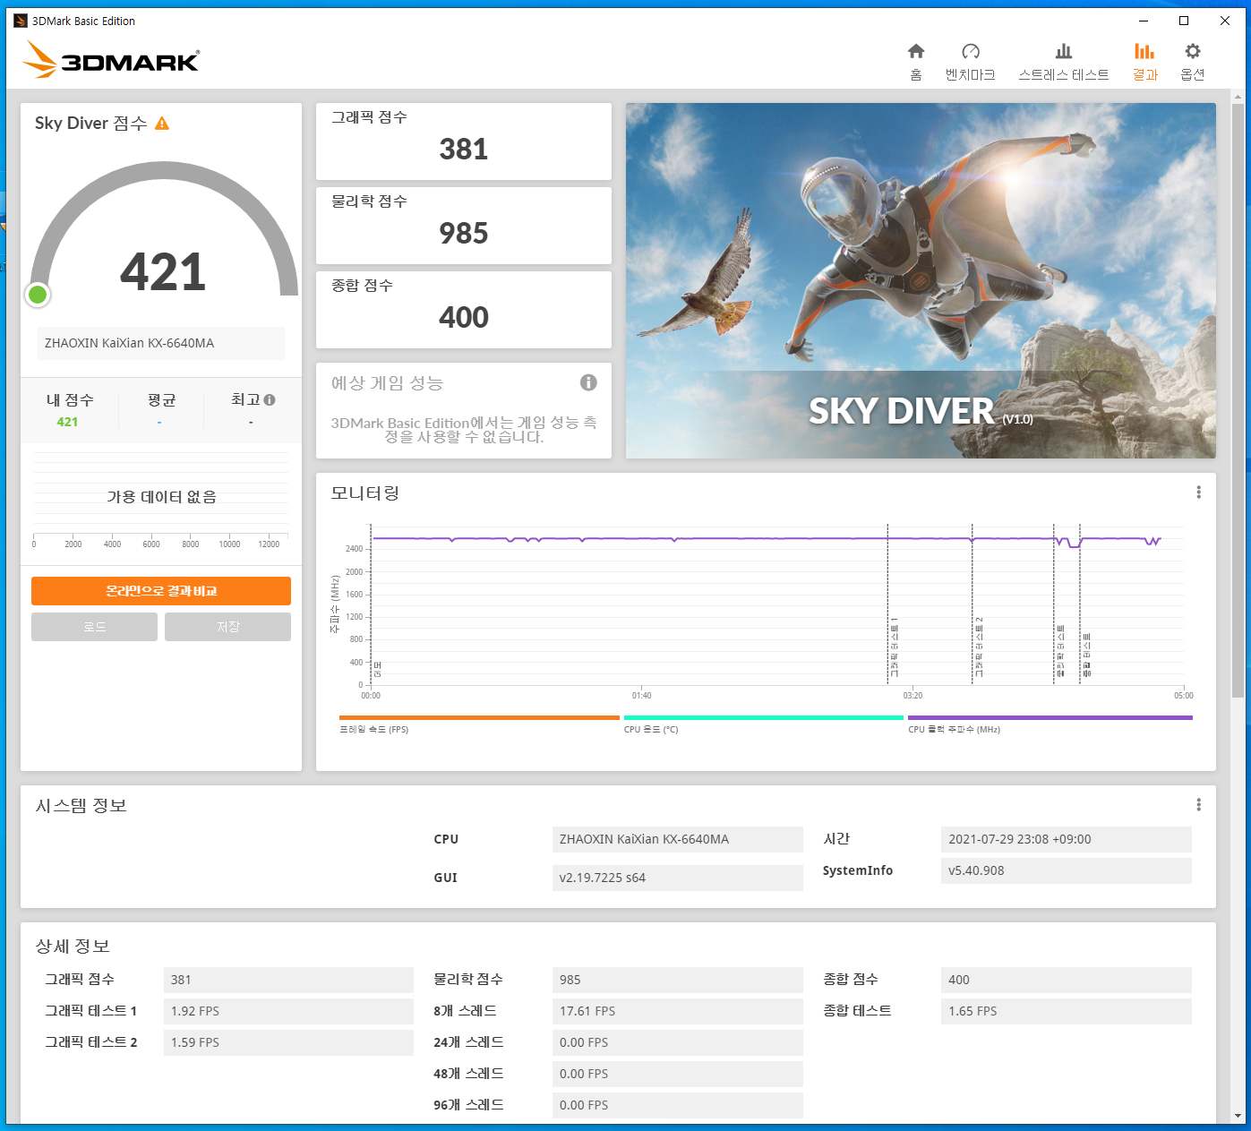1251x1131 pixels.
Task: Click the 48-thread result 0.00 FPS
Action: [x=677, y=1074]
